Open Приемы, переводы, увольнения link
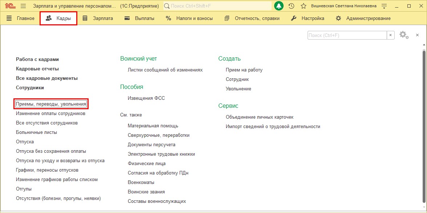427x213 pixels. pos(51,104)
